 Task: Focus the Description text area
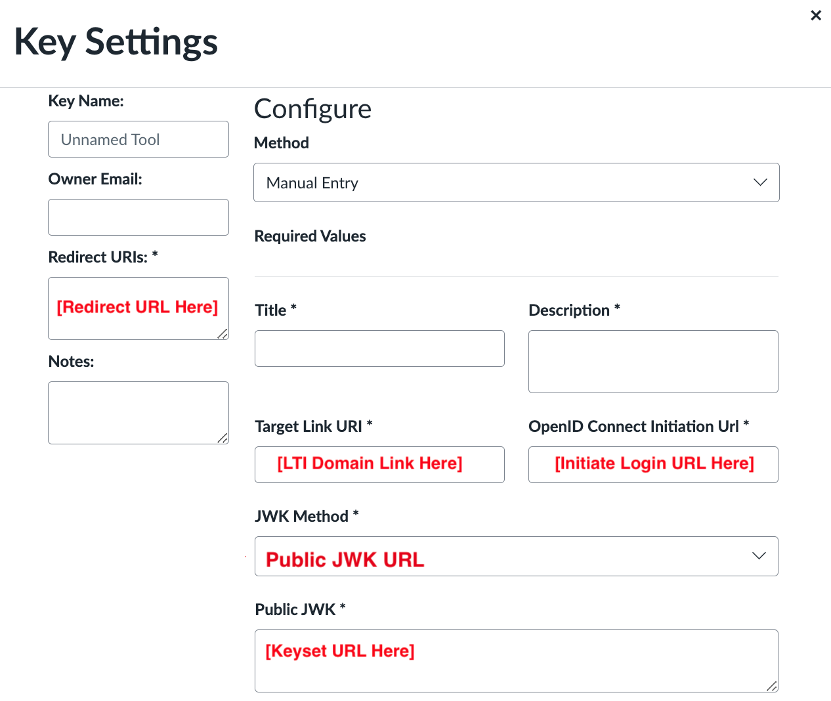pyautogui.click(x=653, y=362)
